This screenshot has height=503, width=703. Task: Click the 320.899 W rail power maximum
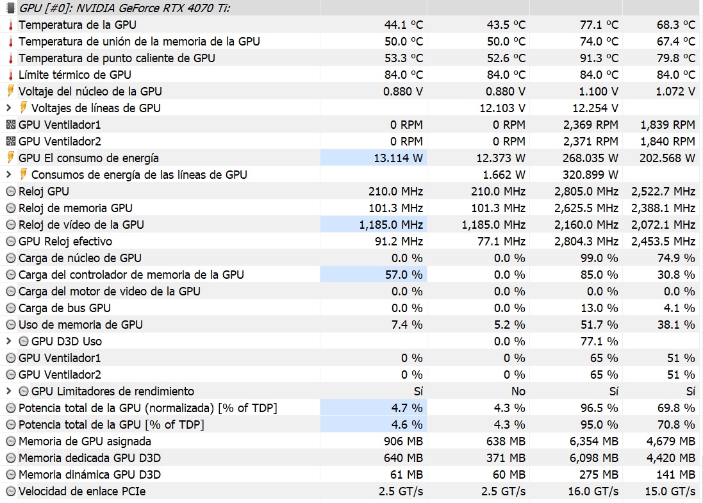[x=590, y=174]
